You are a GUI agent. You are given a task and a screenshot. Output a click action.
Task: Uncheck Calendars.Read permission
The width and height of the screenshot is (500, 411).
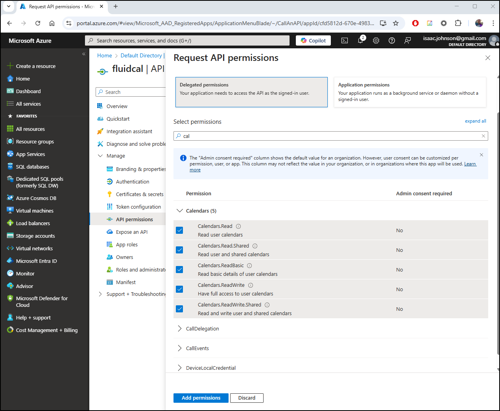[179, 230]
